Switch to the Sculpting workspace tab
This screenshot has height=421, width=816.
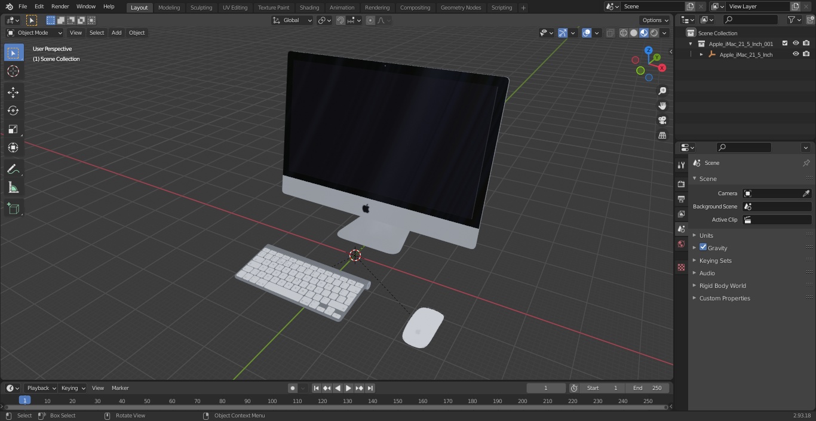[x=201, y=7]
